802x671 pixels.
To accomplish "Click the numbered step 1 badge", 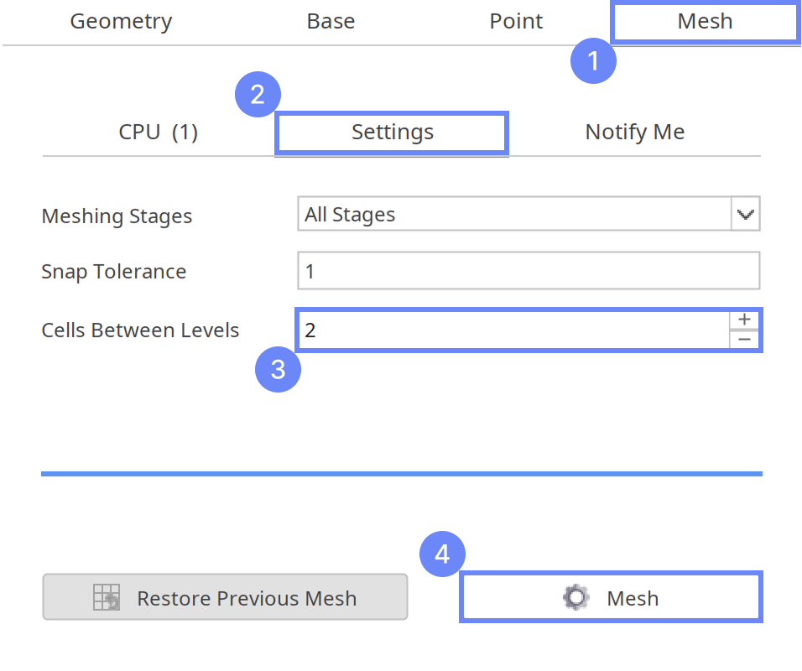I will point(594,61).
